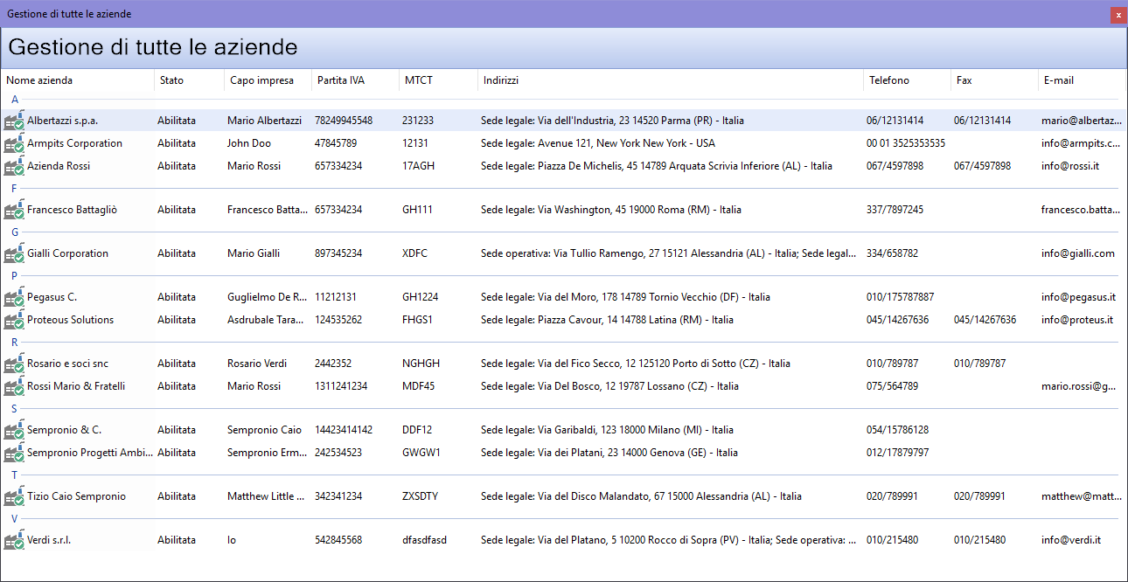Collapse the group header letter A
The width and height of the screenshot is (1128, 582).
click(x=14, y=100)
